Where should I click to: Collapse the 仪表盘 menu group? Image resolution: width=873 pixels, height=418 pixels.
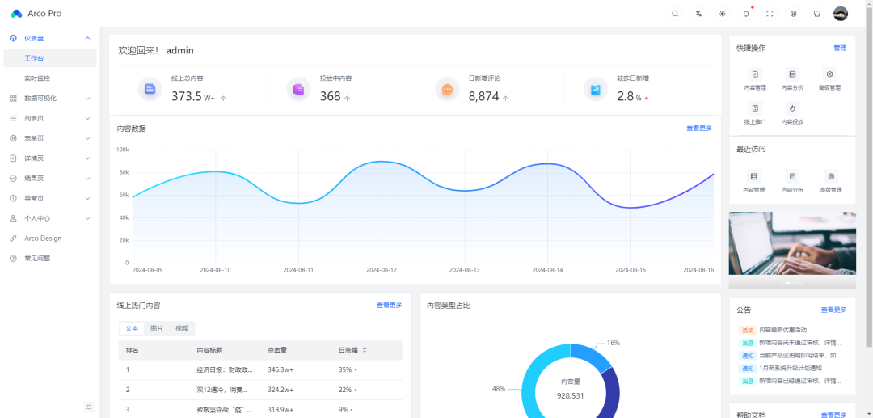point(50,38)
